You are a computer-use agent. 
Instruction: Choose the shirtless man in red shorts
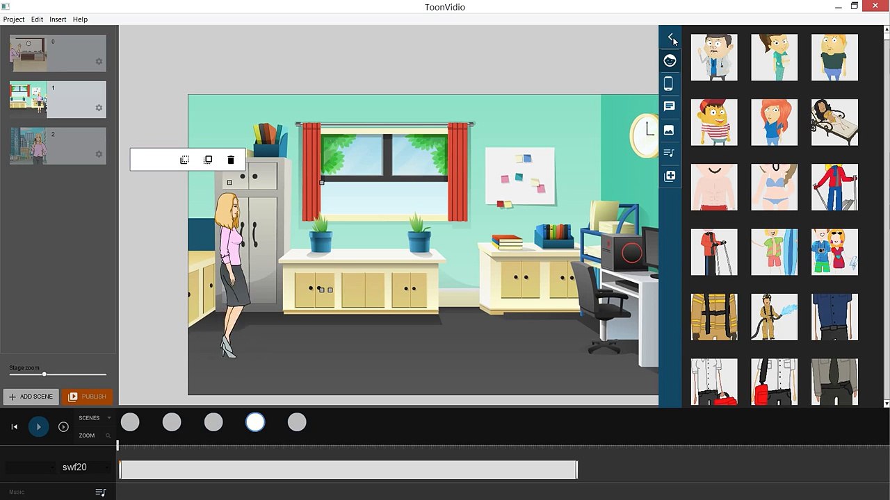tap(714, 187)
